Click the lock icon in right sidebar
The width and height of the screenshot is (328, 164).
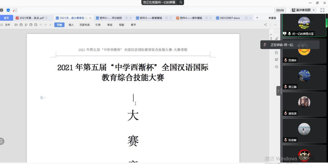(x=276, y=53)
